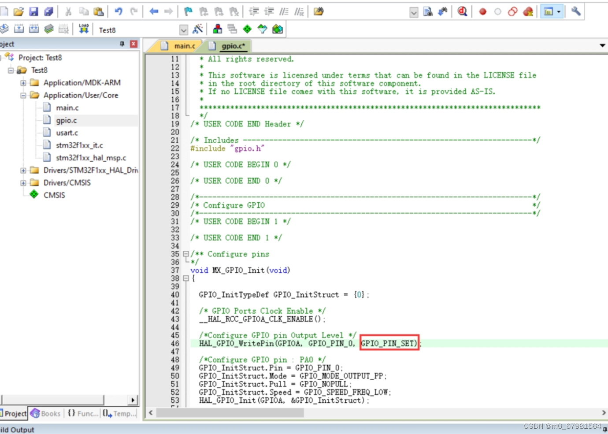Navigate backwards with blue arrow
This screenshot has height=434, width=608.
coord(153,11)
